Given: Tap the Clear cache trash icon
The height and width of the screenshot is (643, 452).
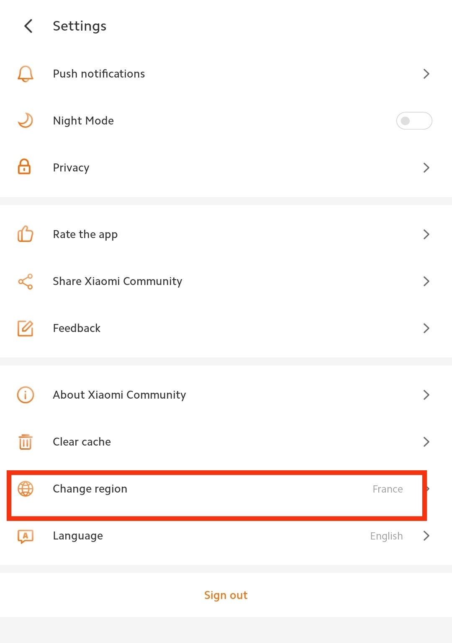Looking at the screenshot, I should [25, 442].
